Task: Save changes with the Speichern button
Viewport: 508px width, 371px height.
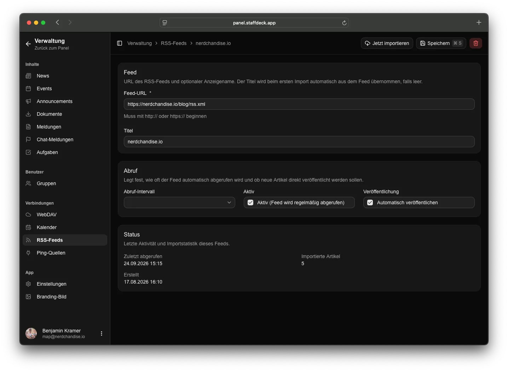Action: tap(441, 43)
